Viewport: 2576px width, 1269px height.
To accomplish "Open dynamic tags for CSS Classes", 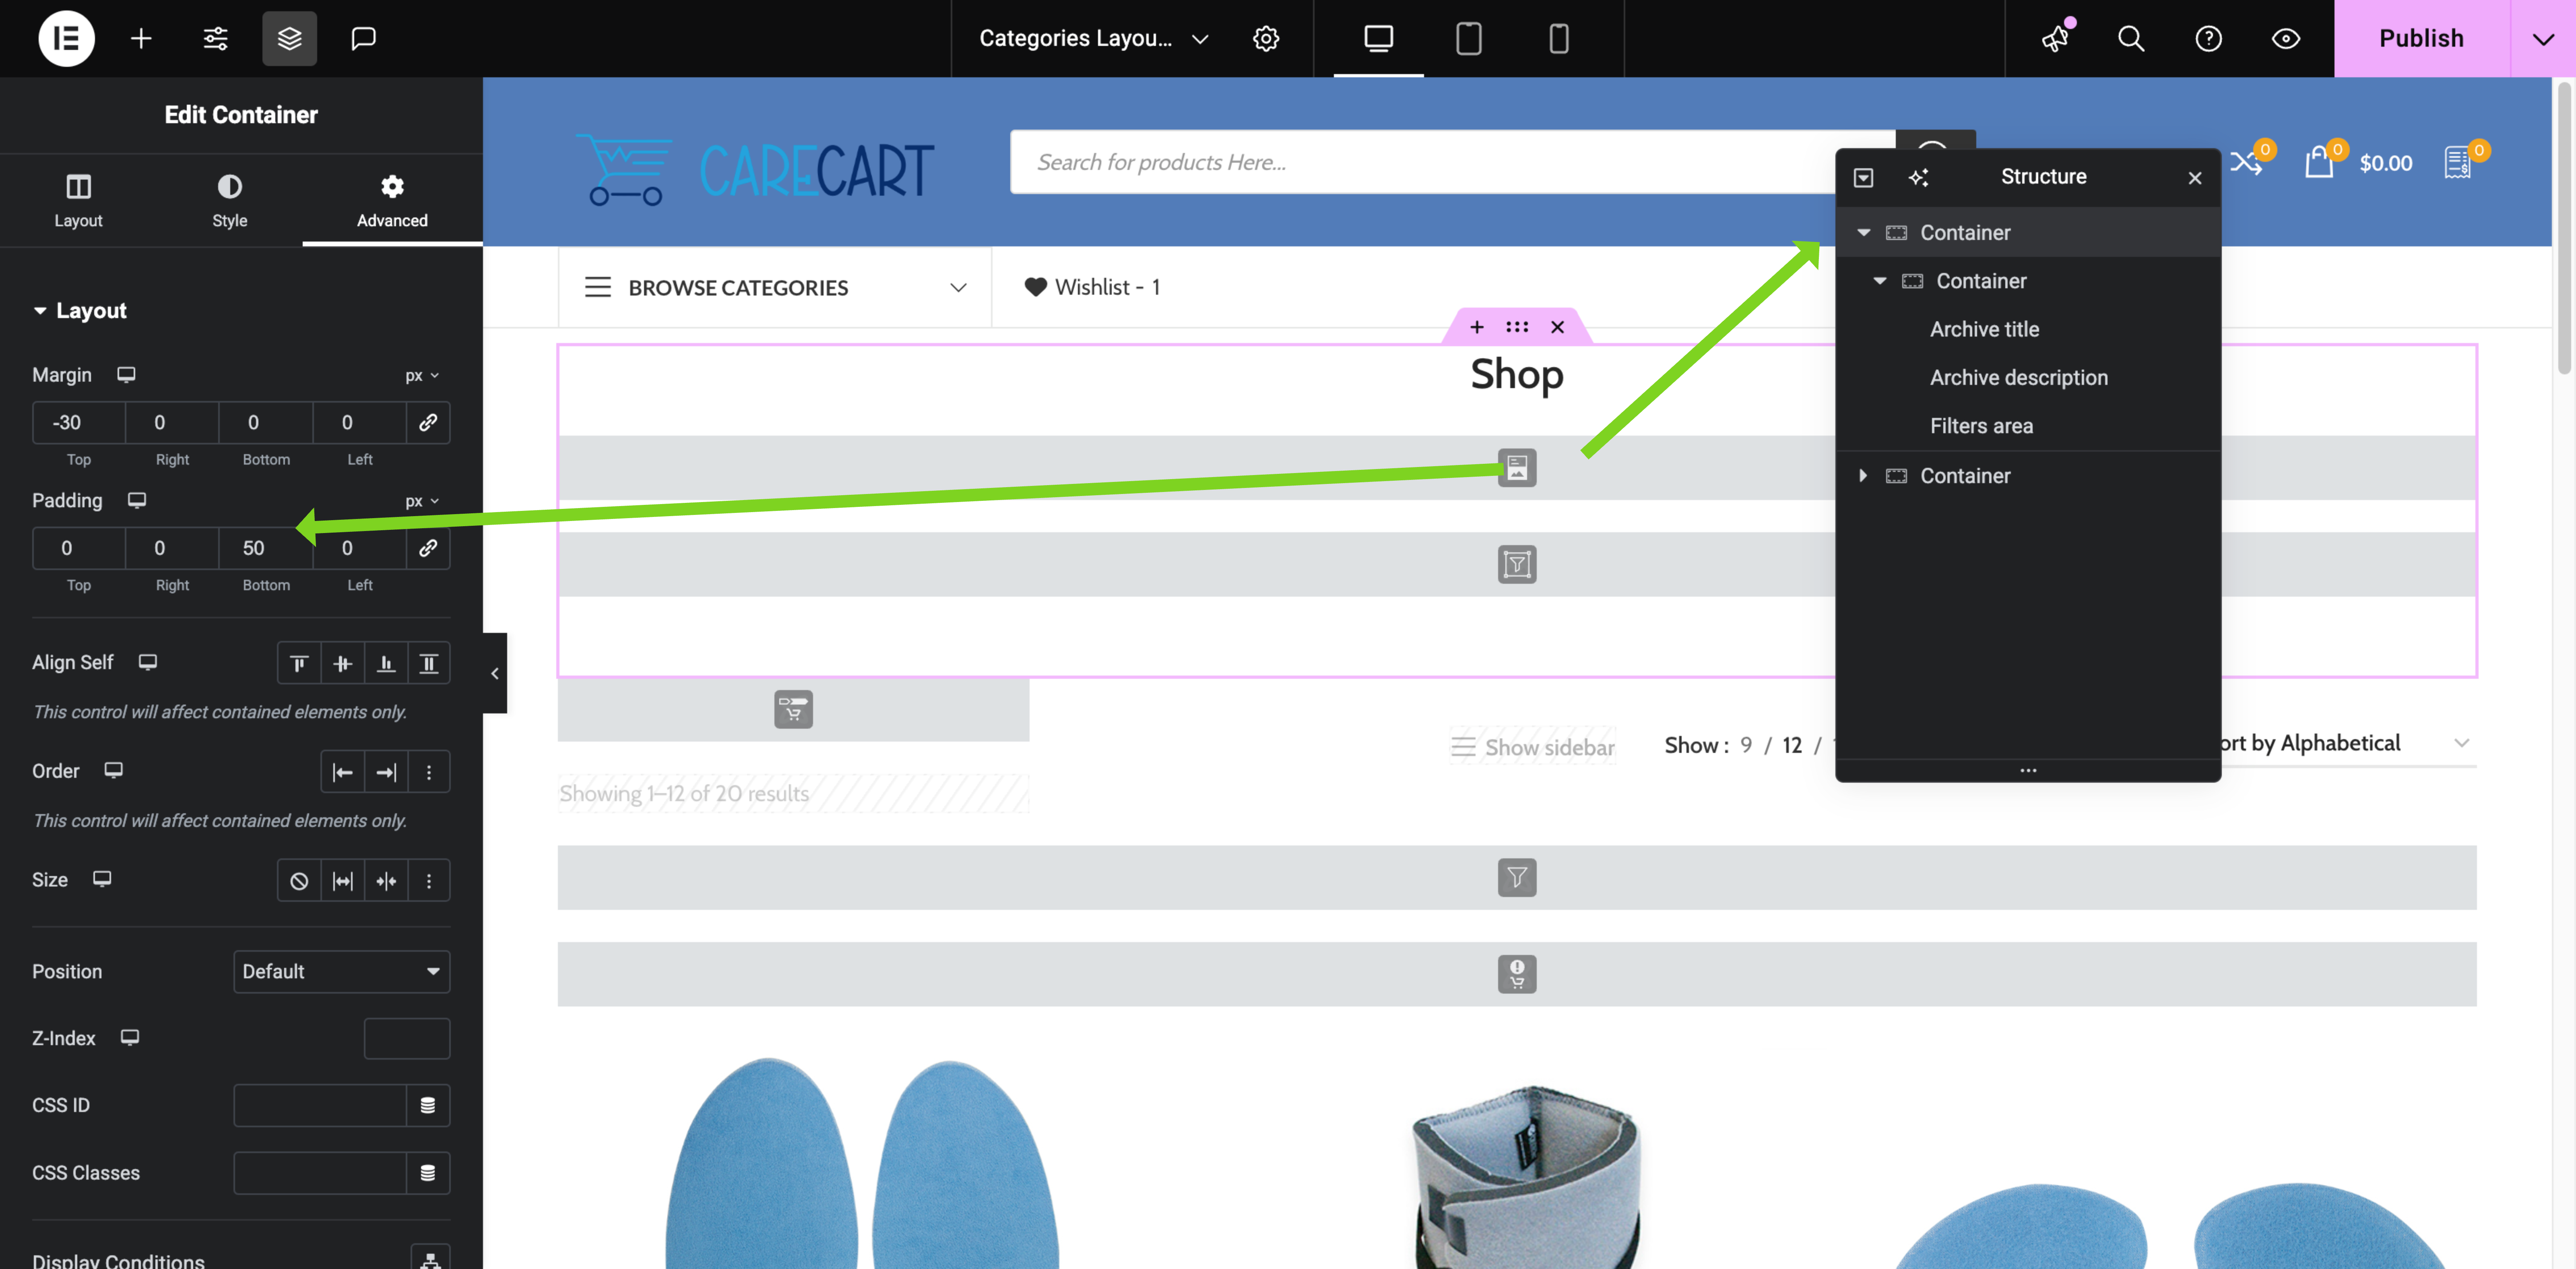I will coord(428,1173).
